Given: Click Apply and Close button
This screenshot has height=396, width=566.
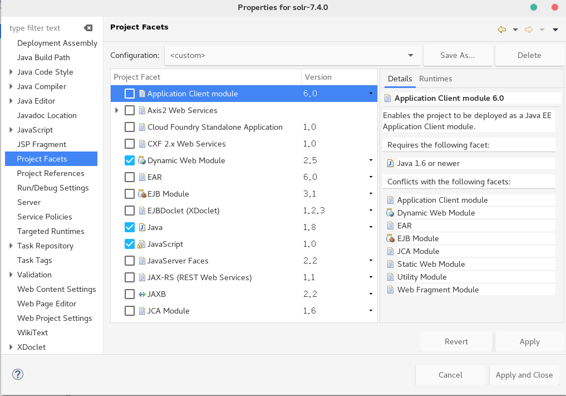Looking at the screenshot, I should click(524, 375).
